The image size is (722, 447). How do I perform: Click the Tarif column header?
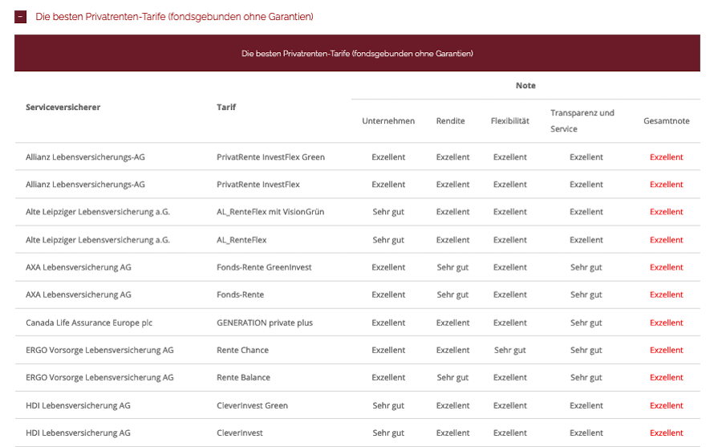pos(226,108)
